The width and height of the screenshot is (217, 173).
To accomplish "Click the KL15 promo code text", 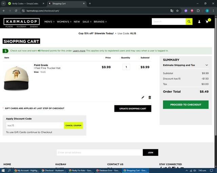I will pyautogui.click(x=133, y=33).
